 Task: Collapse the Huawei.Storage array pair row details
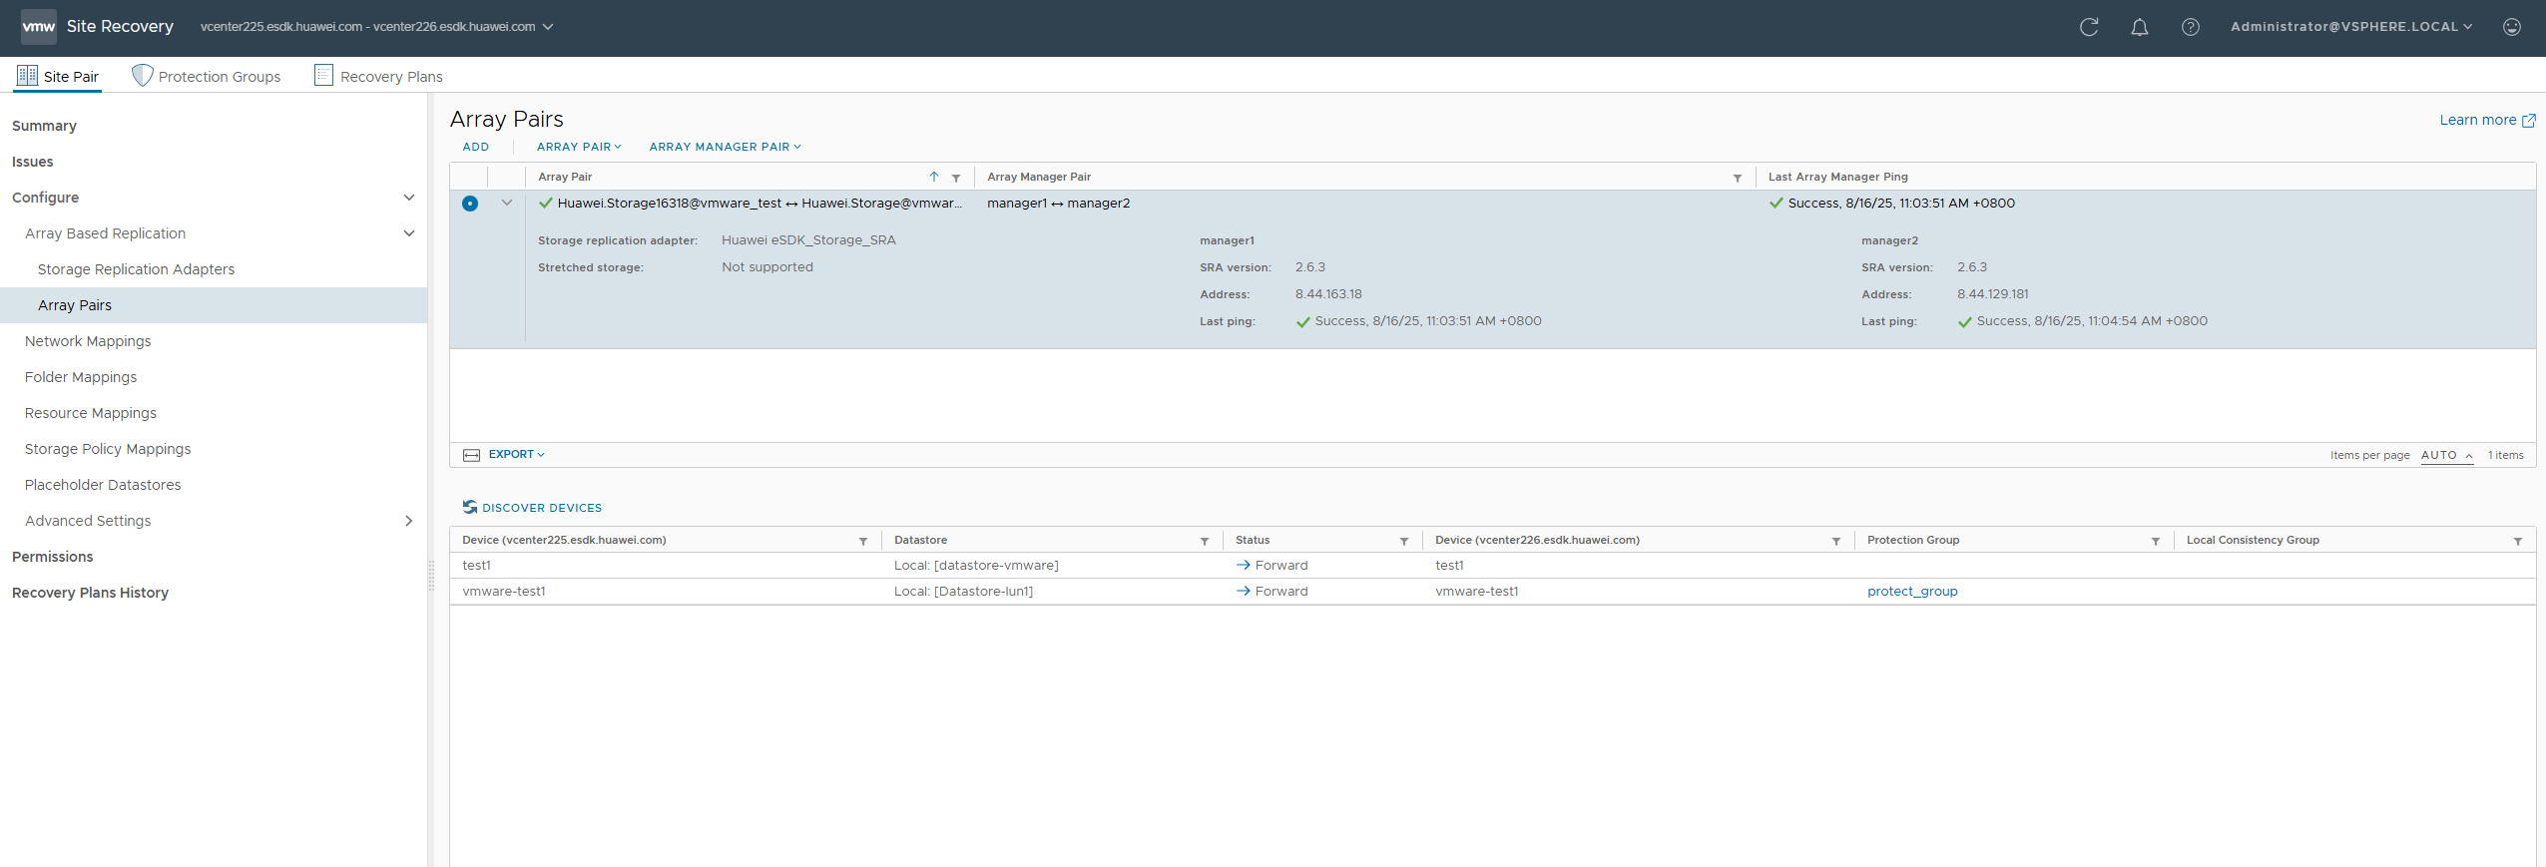(x=507, y=203)
